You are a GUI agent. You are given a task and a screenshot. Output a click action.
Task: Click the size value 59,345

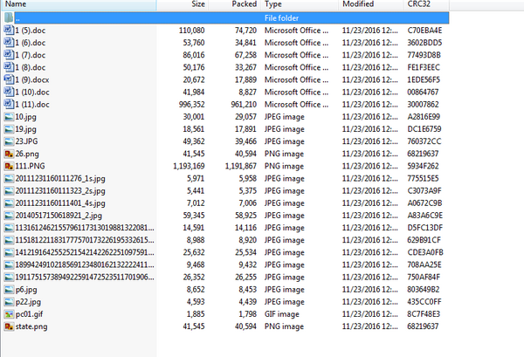tap(194, 216)
